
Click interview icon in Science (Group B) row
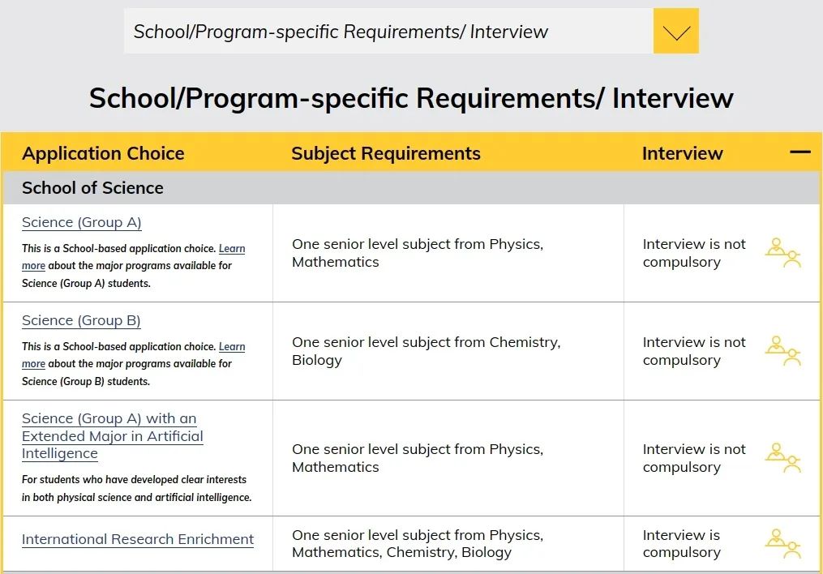pyautogui.click(x=782, y=351)
